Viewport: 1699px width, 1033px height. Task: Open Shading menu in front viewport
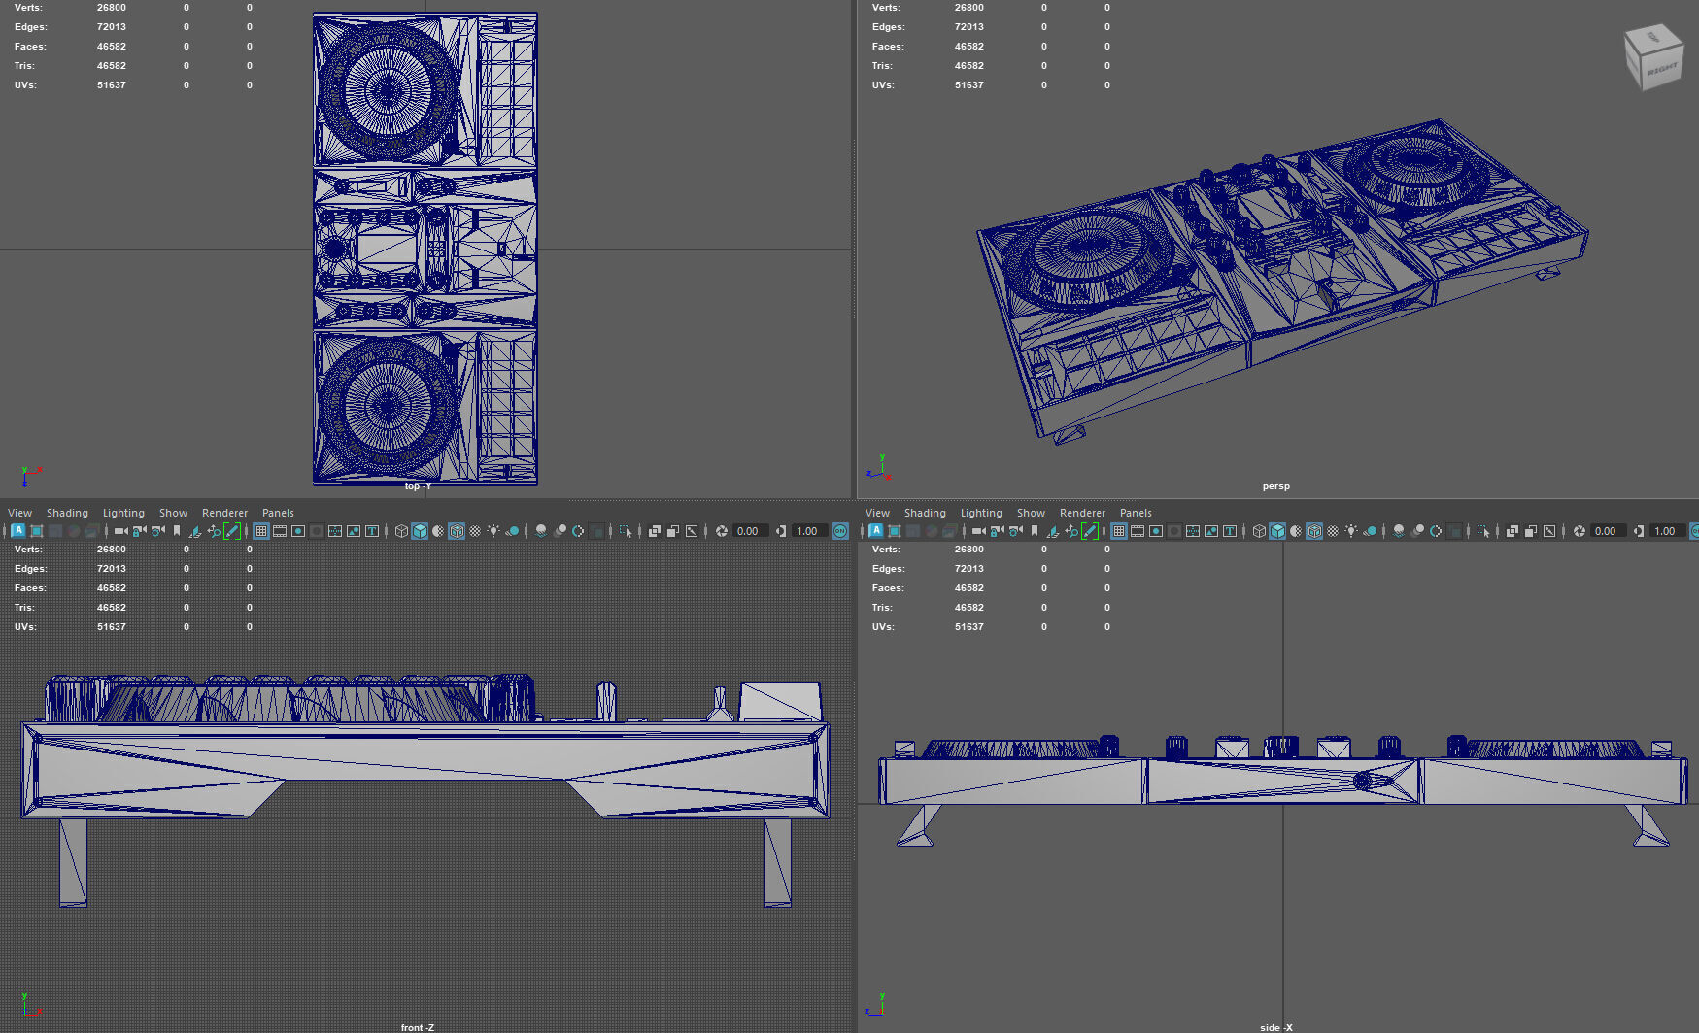point(67,513)
